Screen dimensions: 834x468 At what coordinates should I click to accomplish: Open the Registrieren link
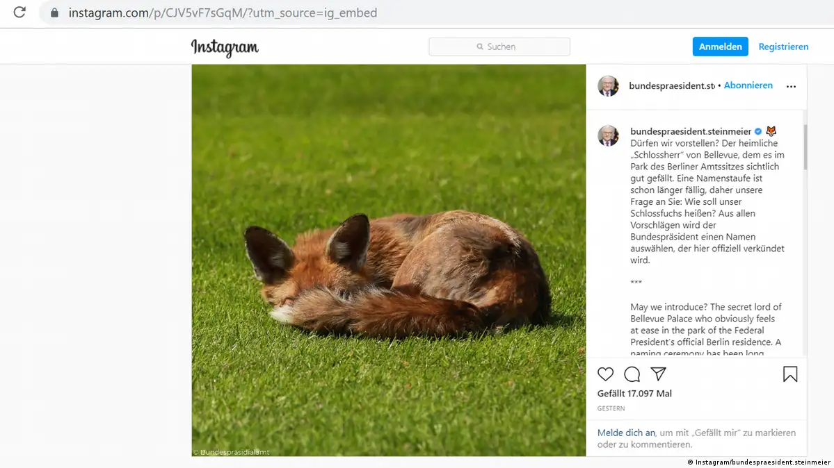[783, 47]
